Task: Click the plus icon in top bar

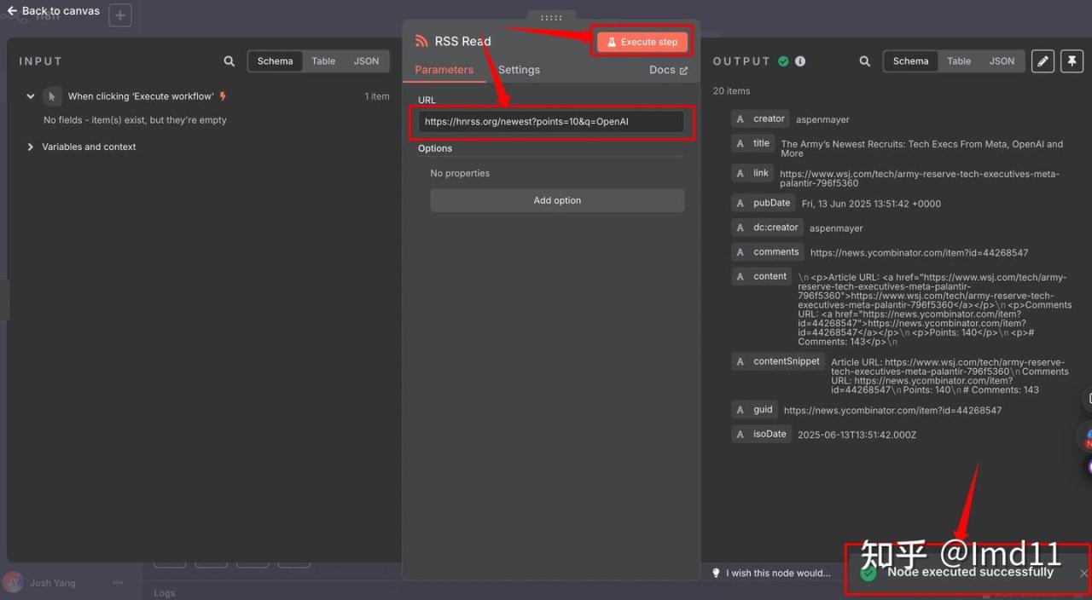Action: point(120,14)
